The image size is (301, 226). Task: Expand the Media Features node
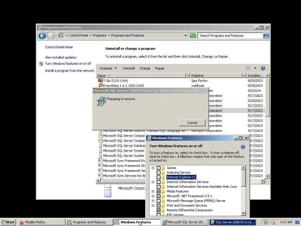pos(153,191)
